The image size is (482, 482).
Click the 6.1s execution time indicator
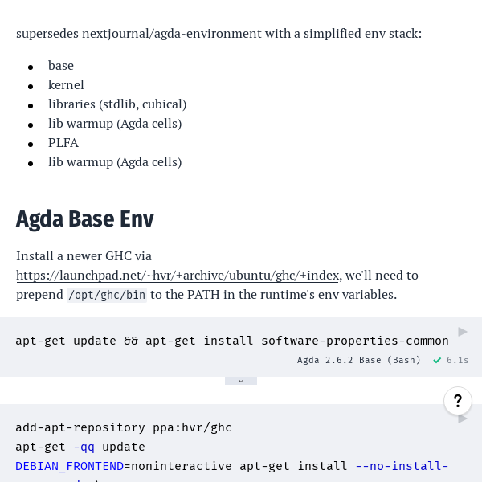coord(457,360)
